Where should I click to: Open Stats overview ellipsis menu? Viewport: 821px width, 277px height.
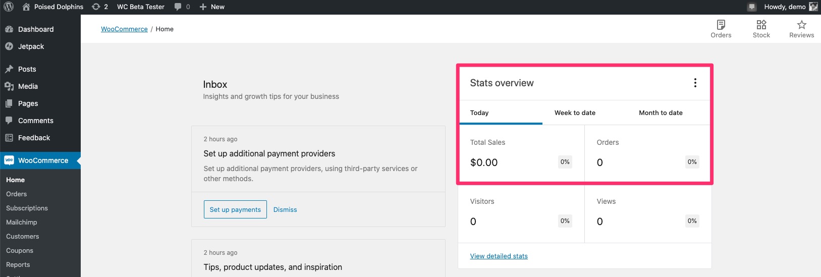[x=695, y=83]
